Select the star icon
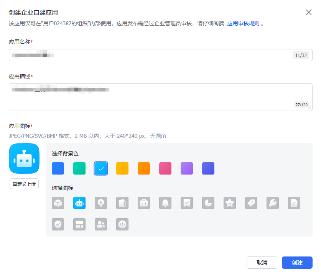The image size is (321, 276). pyautogui.click(x=230, y=203)
